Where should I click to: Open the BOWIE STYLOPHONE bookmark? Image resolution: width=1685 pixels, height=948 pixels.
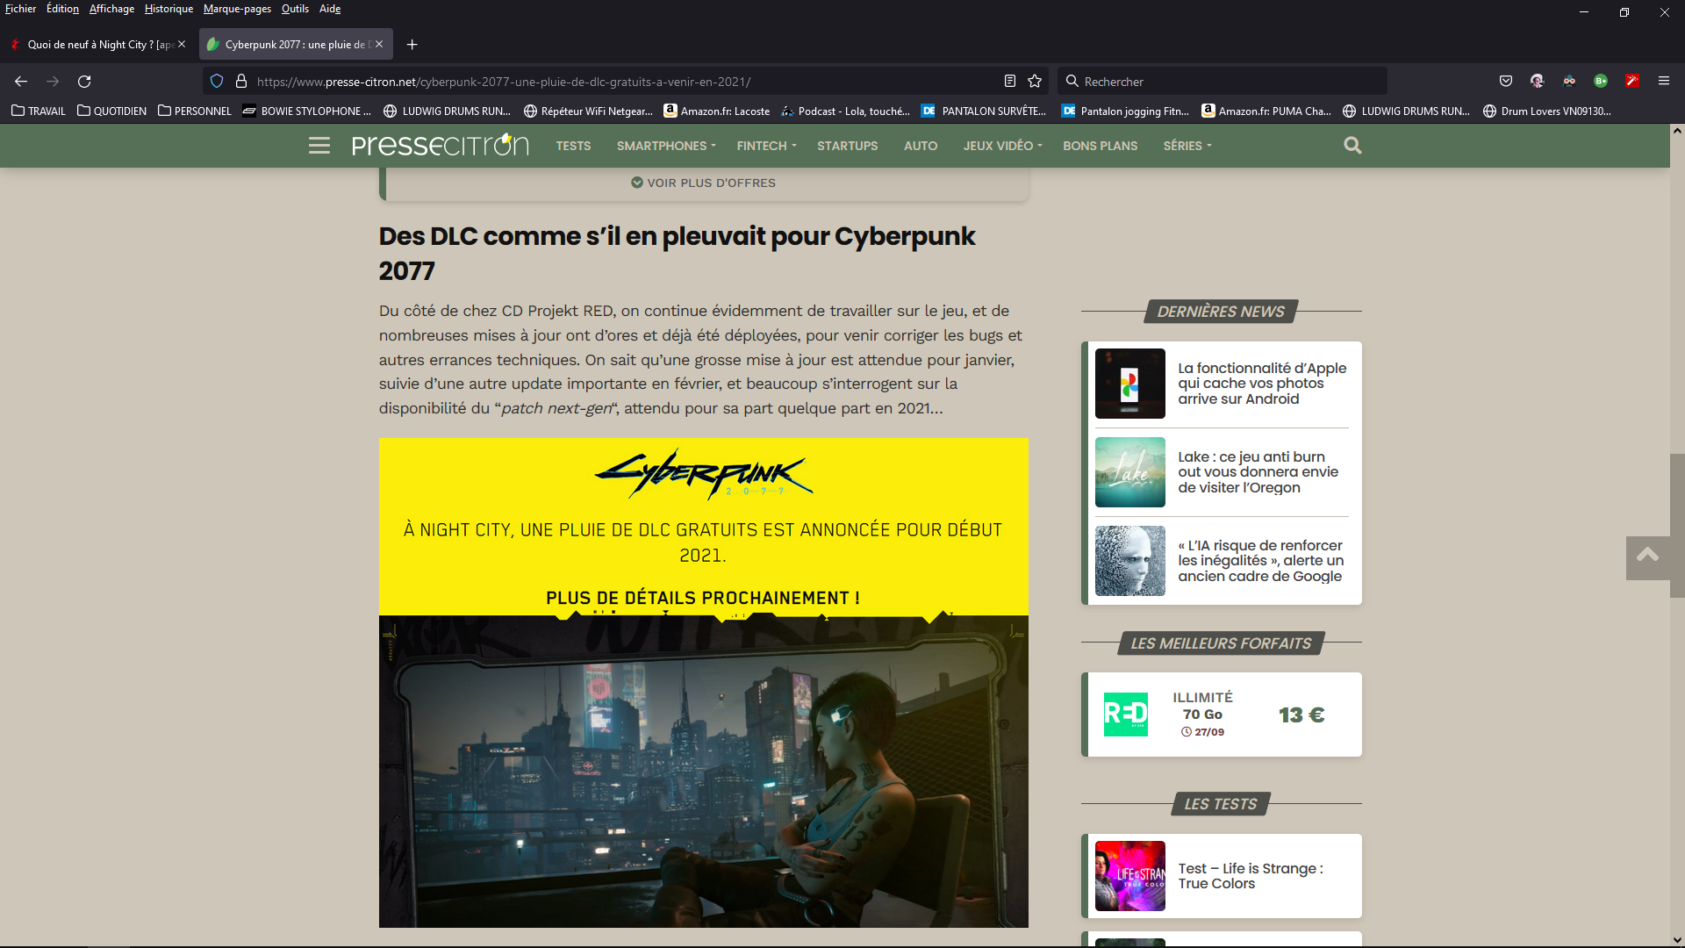click(307, 111)
